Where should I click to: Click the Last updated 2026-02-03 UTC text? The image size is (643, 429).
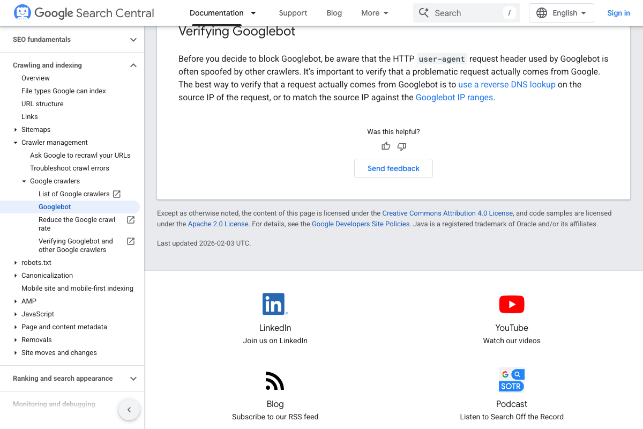pyautogui.click(x=204, y=243)
